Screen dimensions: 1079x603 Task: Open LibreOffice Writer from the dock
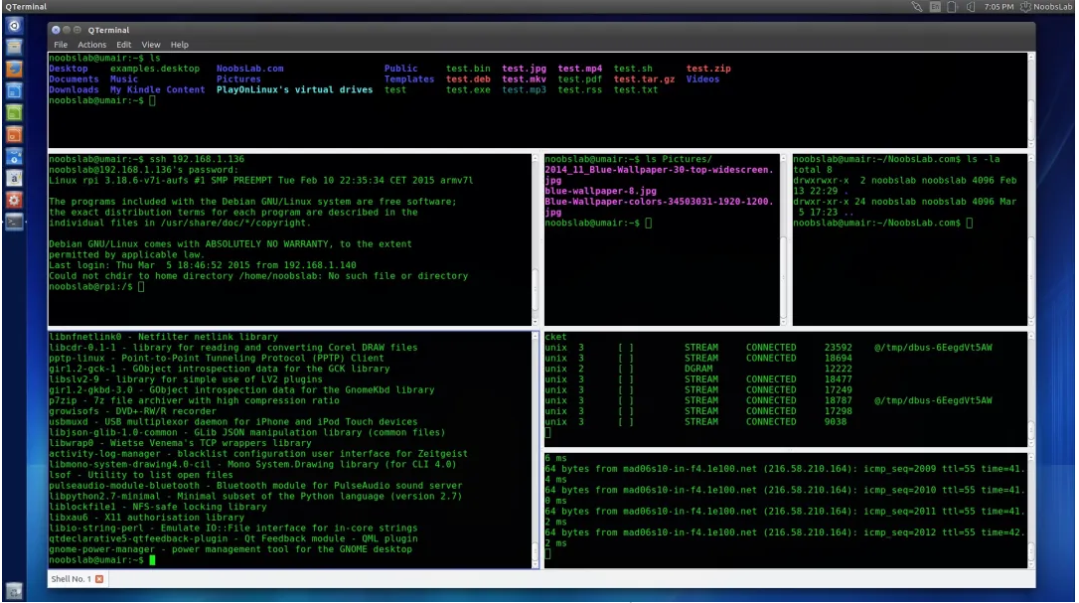[x=14, y=90]
